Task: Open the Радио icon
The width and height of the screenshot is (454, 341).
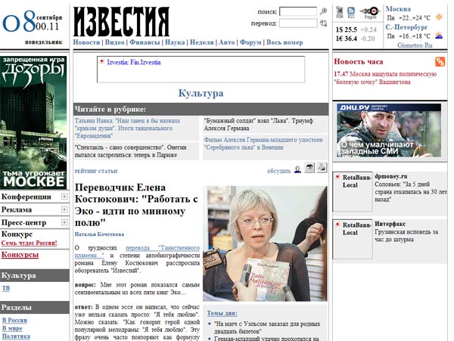Action: tap(370, 13)
